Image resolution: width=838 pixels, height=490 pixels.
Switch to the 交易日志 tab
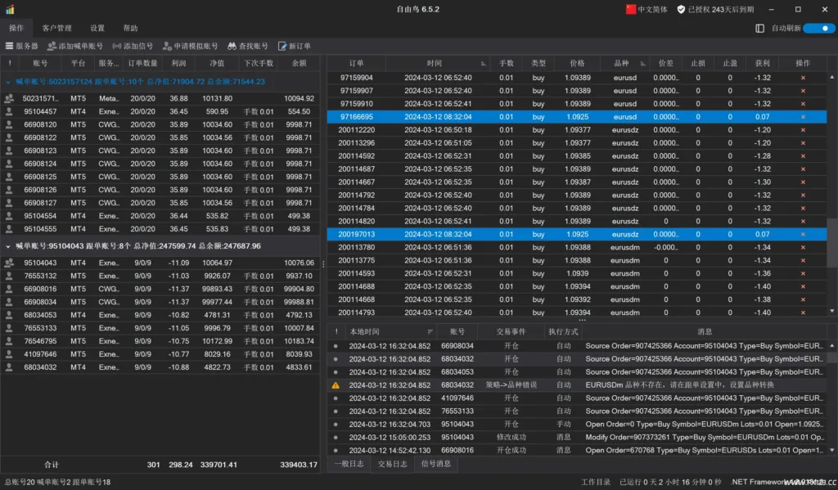click(x=392, y=464)
